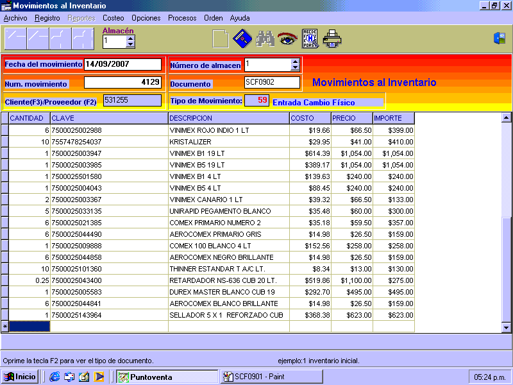Click the Inicio start button

tap(20, 377)
